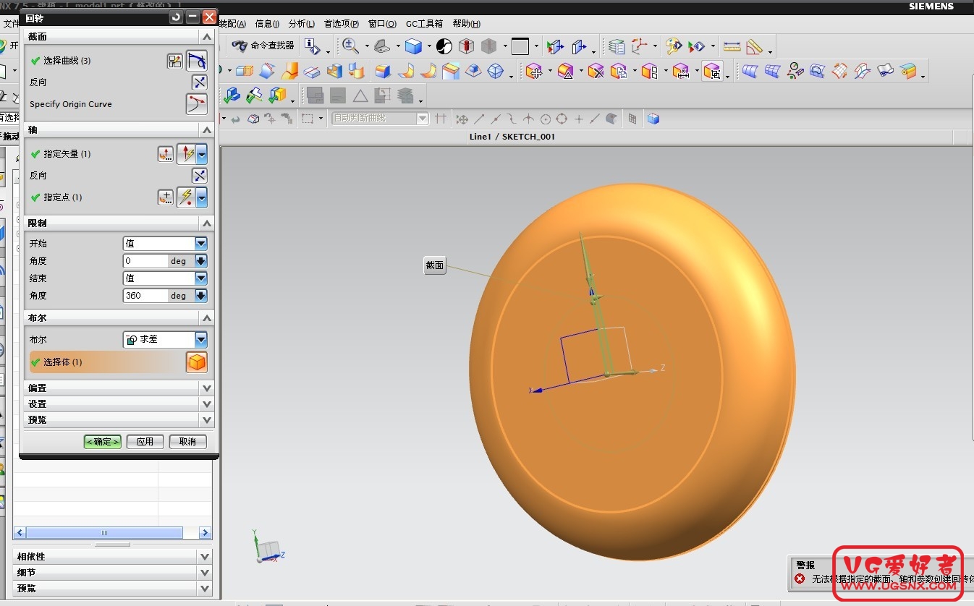Click the dashed selection rectangle icon

(x=308, y=119)
